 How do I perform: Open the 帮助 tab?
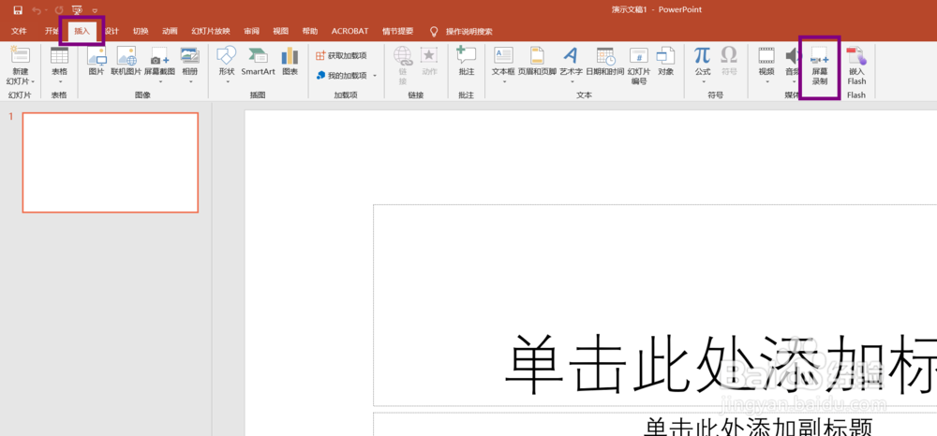[309, 32]
